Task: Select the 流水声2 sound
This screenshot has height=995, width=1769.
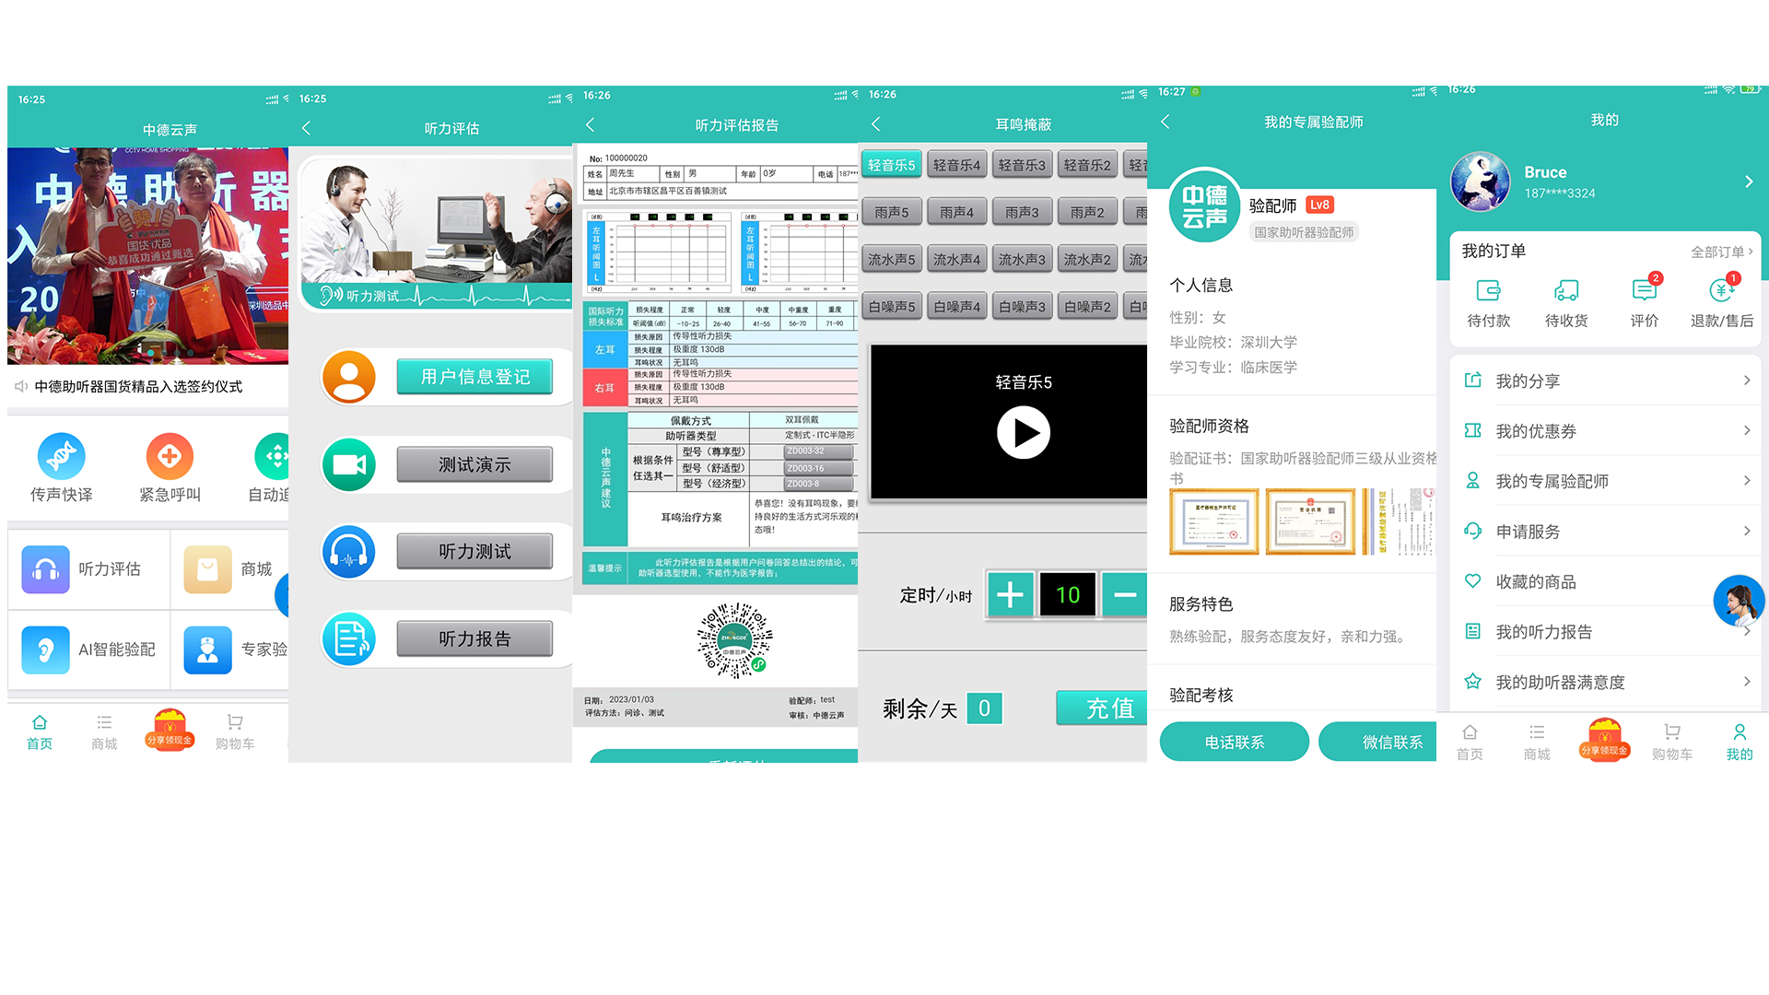Action: (x=1088, y=260)
